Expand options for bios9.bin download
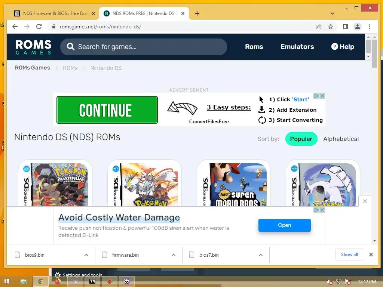Image resolution: width=383 pixels, height=287 pixels. point(86,255)
